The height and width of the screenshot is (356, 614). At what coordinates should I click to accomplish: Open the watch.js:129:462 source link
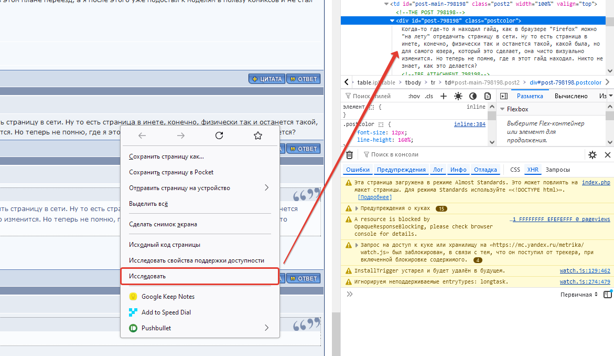pos(585,271)
